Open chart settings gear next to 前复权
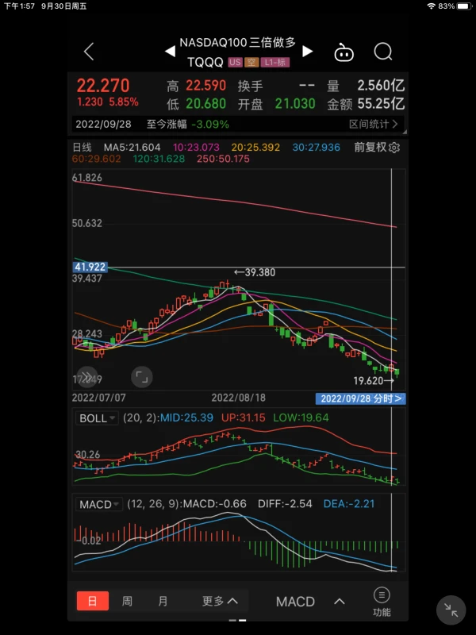476x635 pixels. [x=393, y=148]
